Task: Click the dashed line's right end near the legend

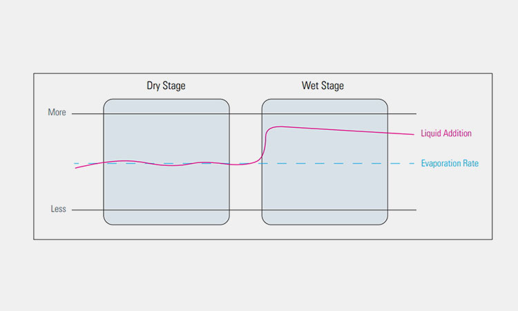Action: (412, 163)
